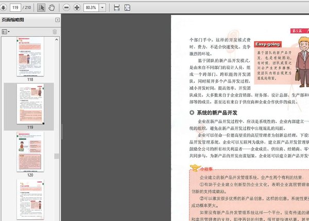Select page 119 thumbnail

[x=30, y=104]
